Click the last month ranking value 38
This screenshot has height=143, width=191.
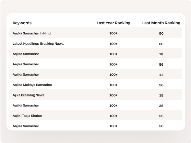pos(161,95)
